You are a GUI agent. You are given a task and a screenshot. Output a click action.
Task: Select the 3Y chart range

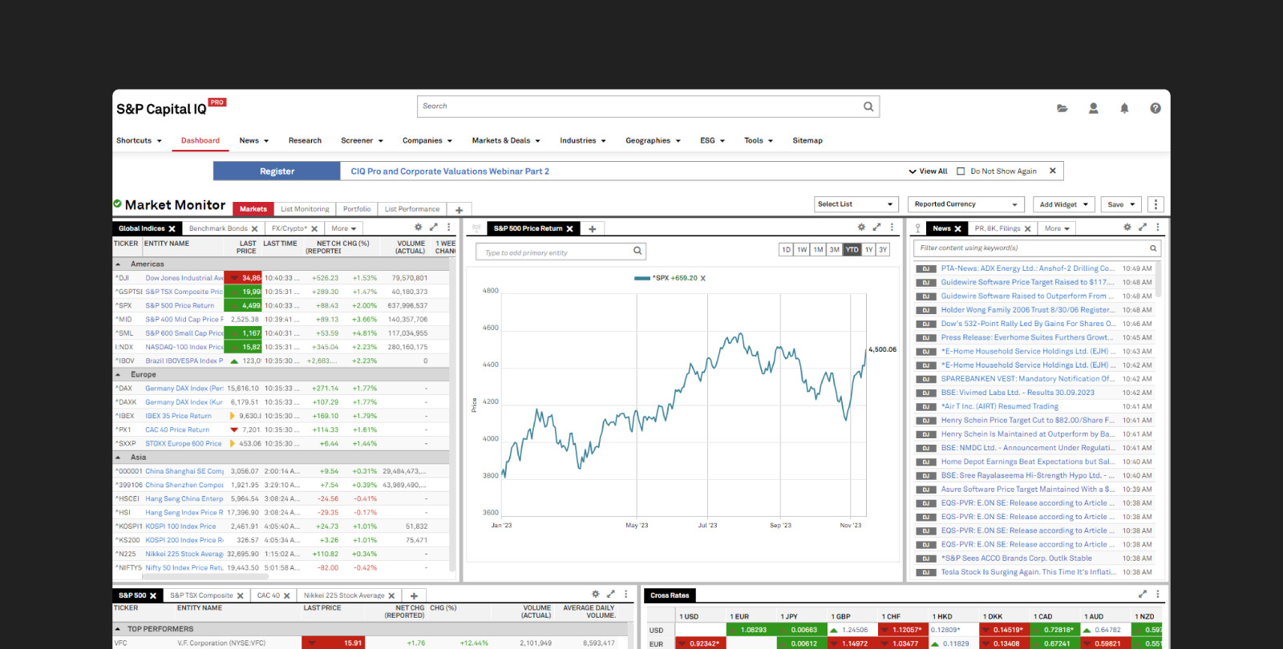pyautogui.click(x=883, y=250)
